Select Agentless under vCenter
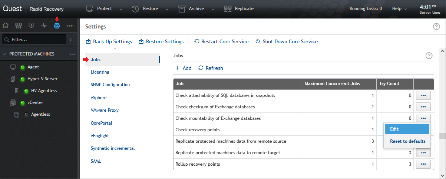The height and width of the screenshot is (179, 446). tap(40, 114)
